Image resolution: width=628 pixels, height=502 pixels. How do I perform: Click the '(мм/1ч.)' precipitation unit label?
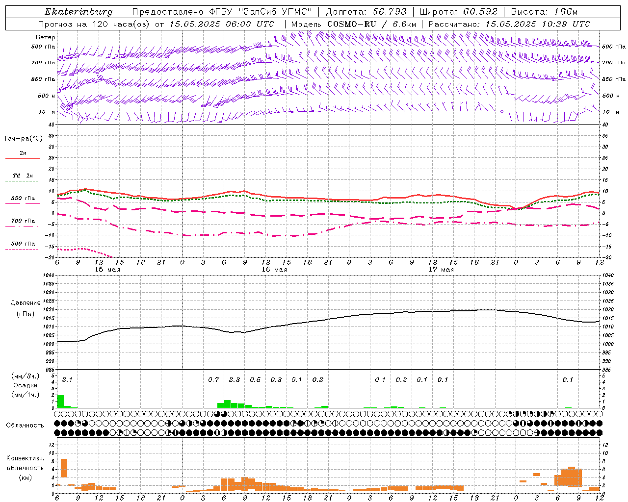click(x=26, y=395)
